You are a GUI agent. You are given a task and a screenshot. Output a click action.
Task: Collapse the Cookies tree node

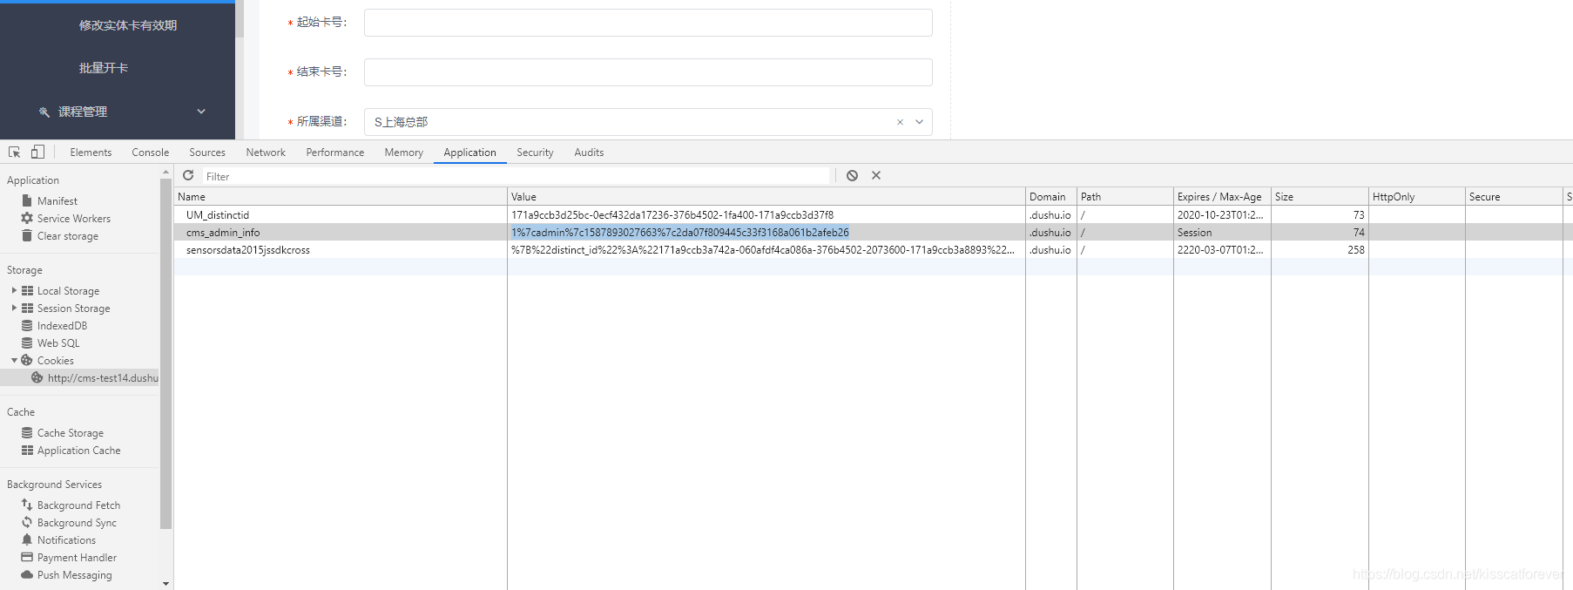coord(14,360)
